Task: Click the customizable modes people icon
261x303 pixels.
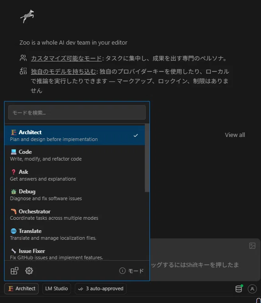Action: (x=23, y=58)
